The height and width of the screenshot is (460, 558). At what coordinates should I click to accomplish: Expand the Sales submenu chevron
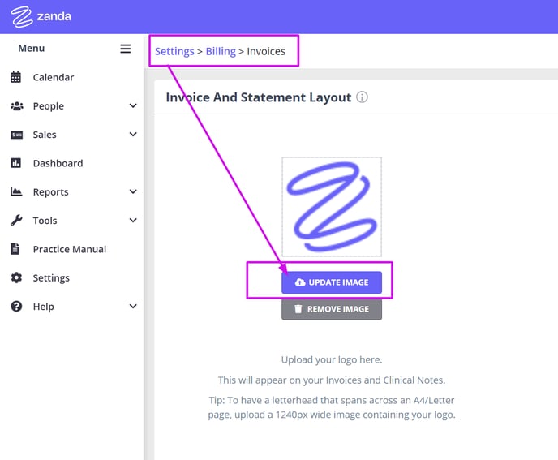tap(133, 134)
